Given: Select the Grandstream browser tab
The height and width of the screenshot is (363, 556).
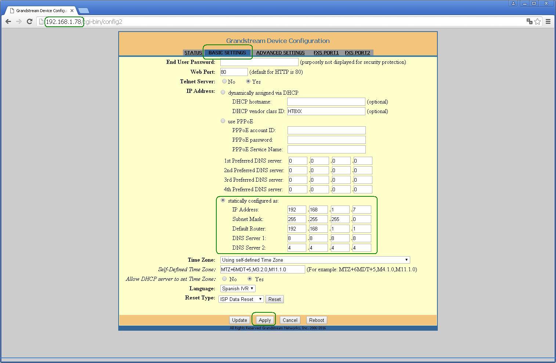Looking at the screenshot, I should pos(40,11).
